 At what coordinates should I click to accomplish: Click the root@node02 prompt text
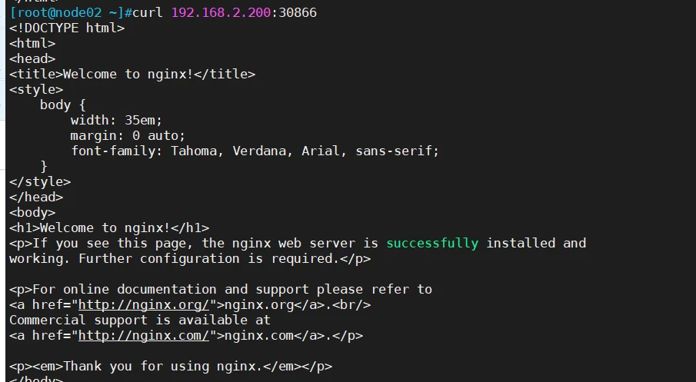pos(59,12)
